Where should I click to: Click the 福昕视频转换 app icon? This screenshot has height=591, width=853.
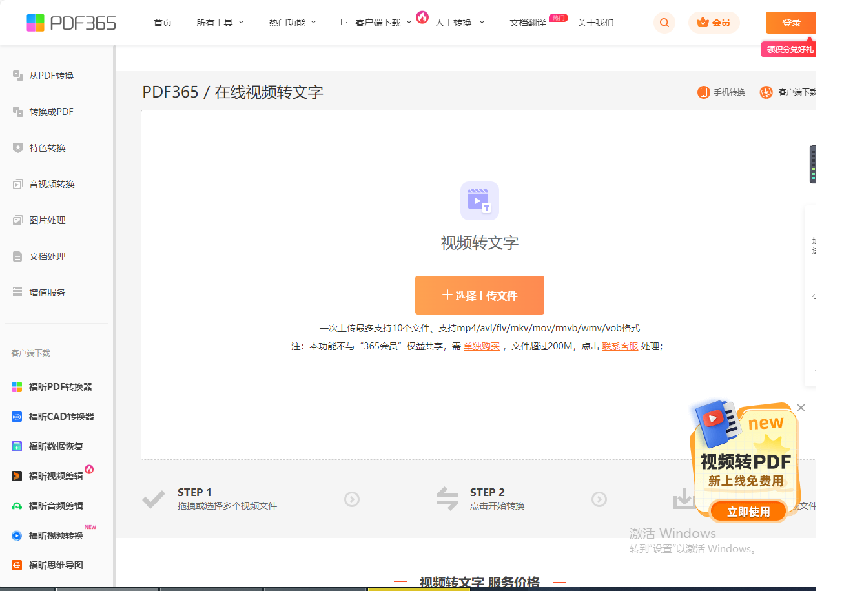[x=17, y=535]
